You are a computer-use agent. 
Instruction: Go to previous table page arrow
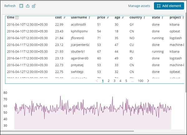pyautogui.click(x=97, y=81)
